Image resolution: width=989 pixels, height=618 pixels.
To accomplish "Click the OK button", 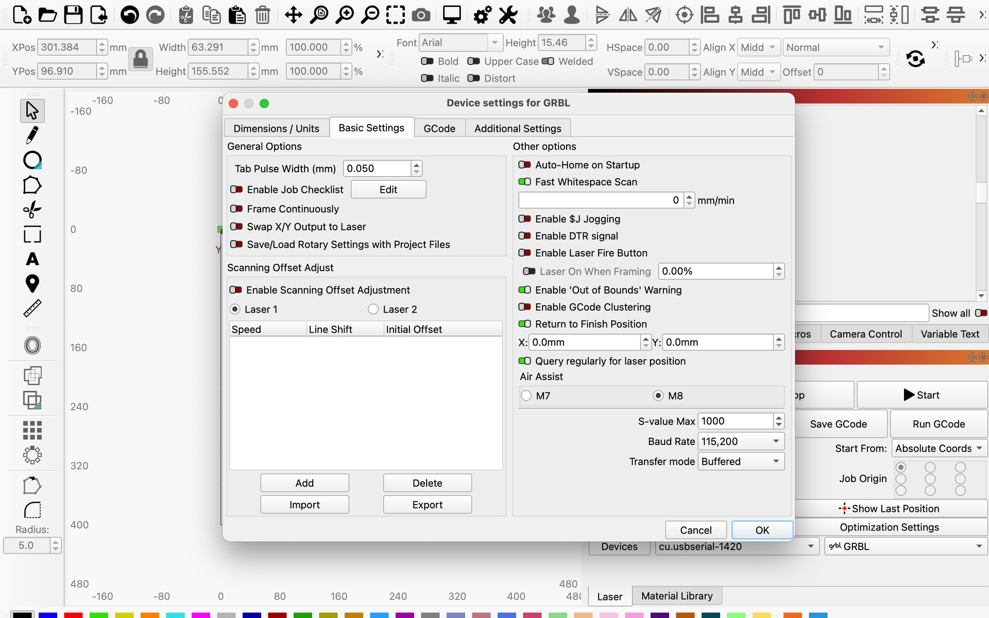I will coord(762,530).
